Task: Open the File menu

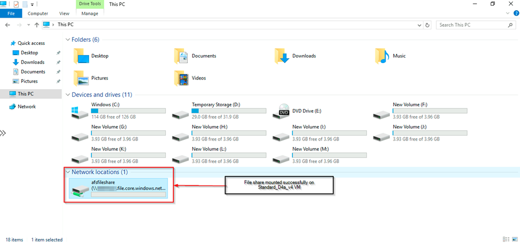Action: point(11,13)
